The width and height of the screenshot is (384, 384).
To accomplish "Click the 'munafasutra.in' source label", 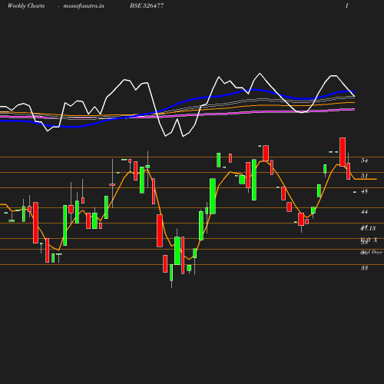I will tap(84, 6).
